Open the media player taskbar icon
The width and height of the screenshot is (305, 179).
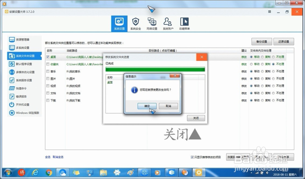click(x=158, y=173)
